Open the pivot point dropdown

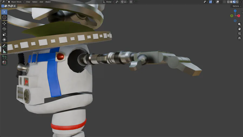click(117, 2)
